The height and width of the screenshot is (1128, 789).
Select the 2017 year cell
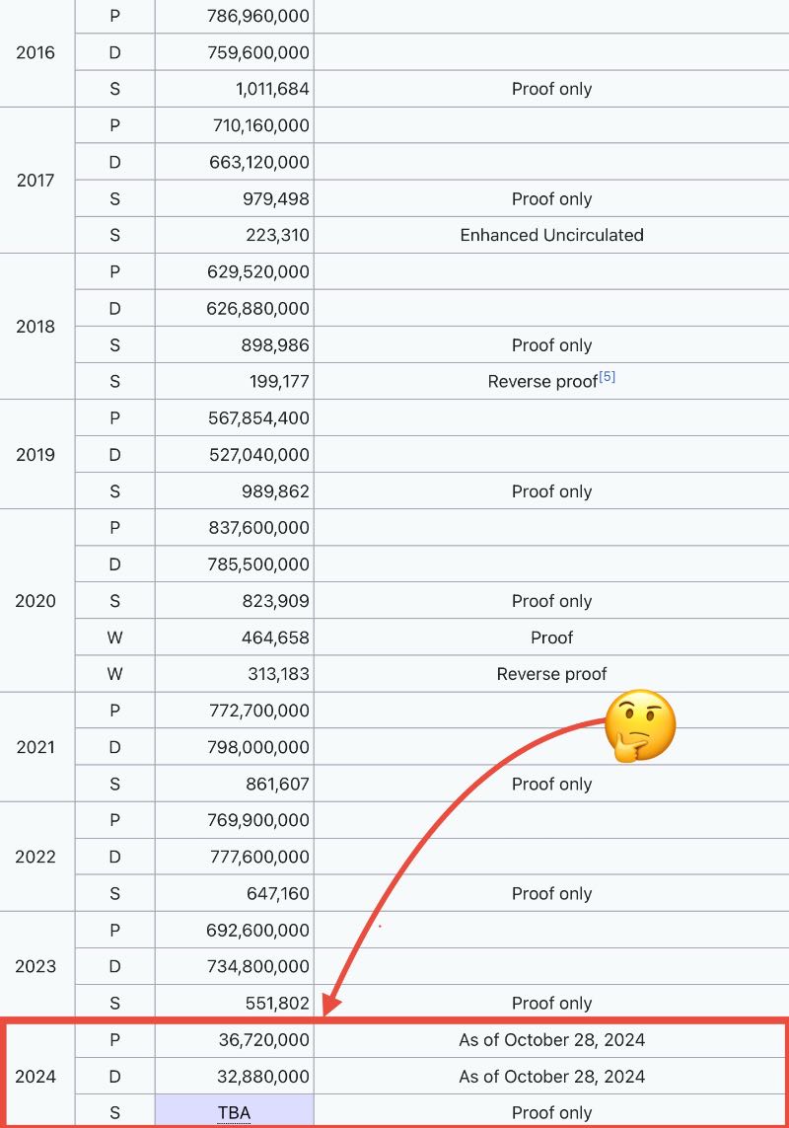(x=36, y=181)
